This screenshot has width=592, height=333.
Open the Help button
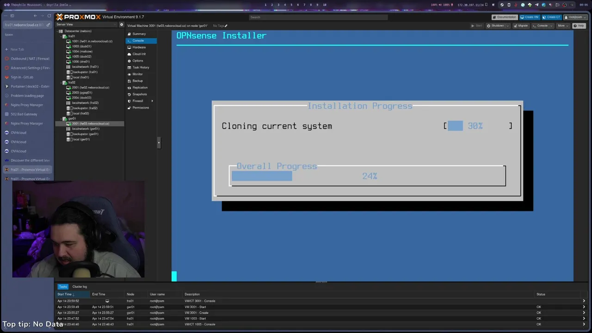pos(579,26)
